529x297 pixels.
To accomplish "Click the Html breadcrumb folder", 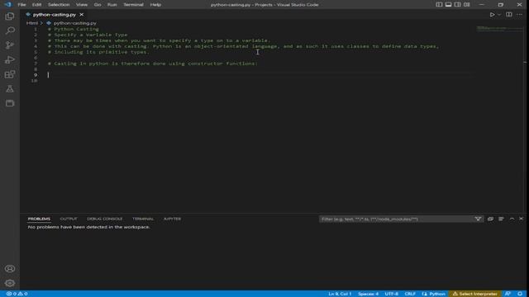I will pos(32,23).
